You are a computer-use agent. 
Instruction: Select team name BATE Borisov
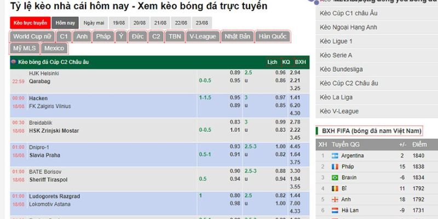click(45, 171)
